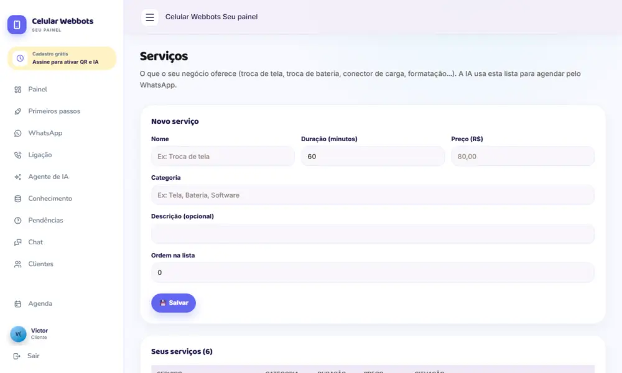
Task: Click the Assine para ativar QR banner
Action: click(62, 58)
